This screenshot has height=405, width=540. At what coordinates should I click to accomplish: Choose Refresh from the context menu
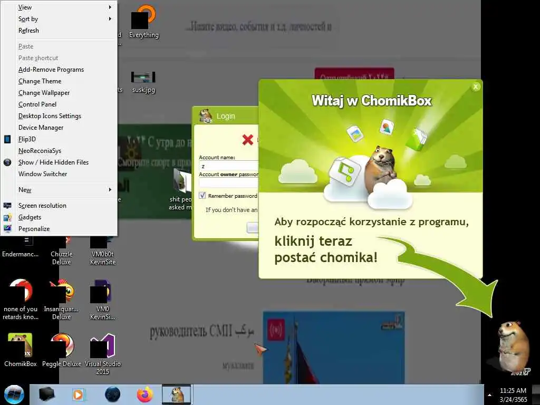click(x=59, y=30)
